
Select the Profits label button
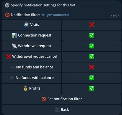(x=31, y=89)
